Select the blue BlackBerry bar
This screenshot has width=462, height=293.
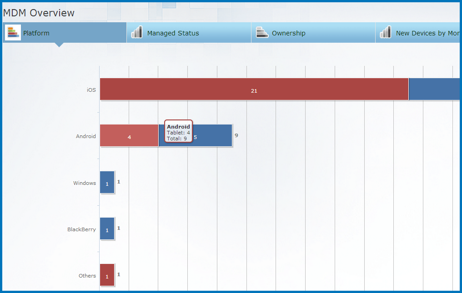tap(107, 228)
